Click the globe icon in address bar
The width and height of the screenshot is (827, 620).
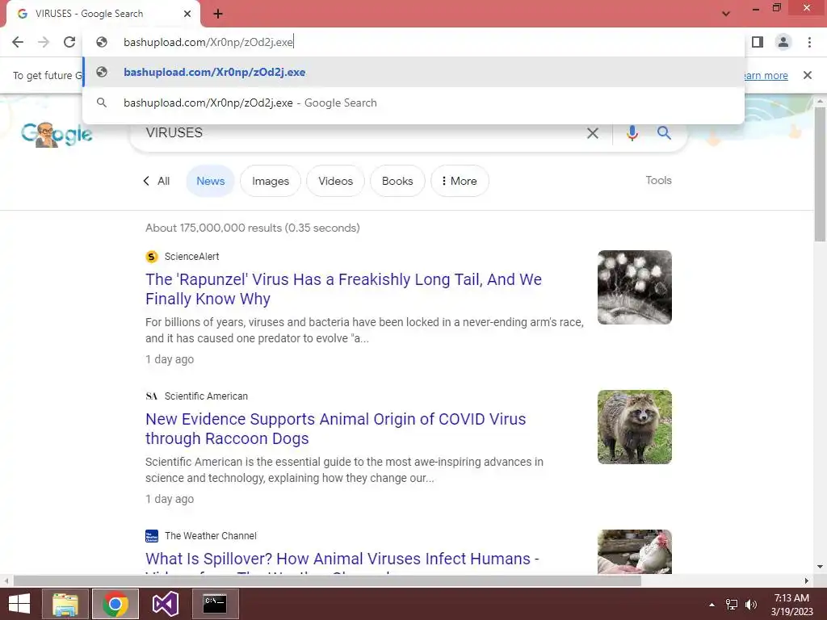(x=102, y=42)
